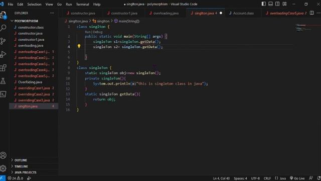This screenshot has width=321, height=181.
Task: Open the Testing flask view
Action: (x=3, y=81)
